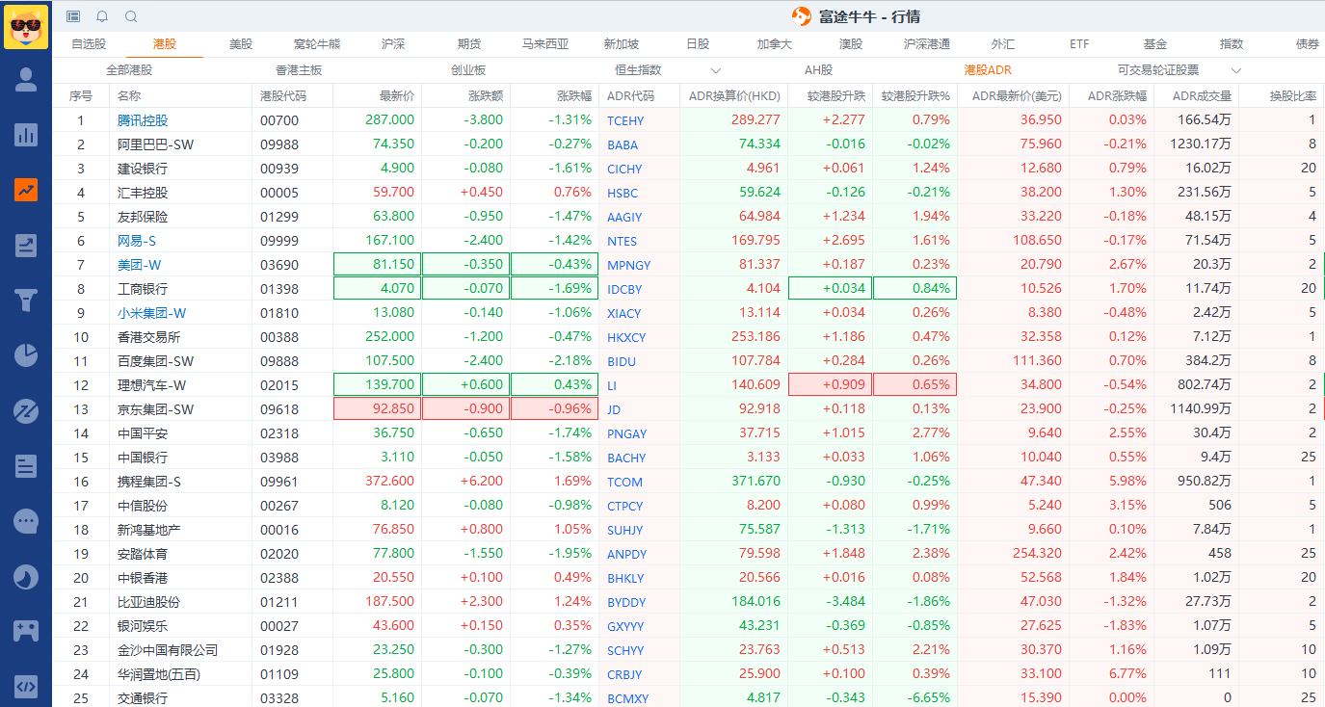Switch to the 基金 tab
Image resolution: width=1325 pixels, height=707 pixels.
coord(1155,44)
